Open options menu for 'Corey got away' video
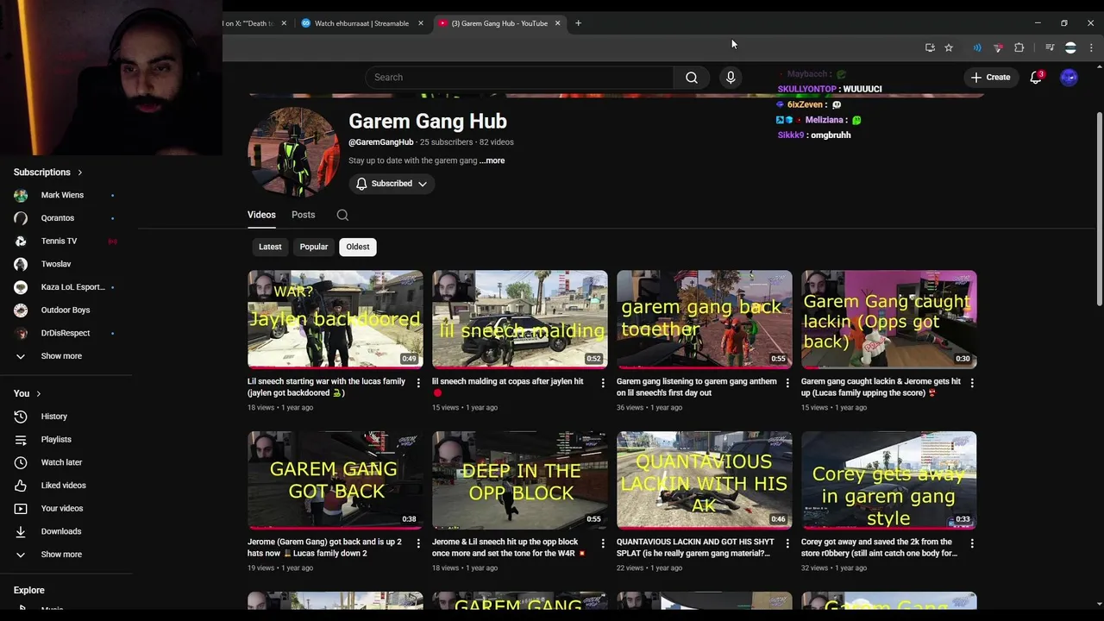The image size is (1104, 621). click(x=972, y=543)
